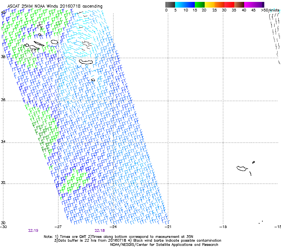Click the gray 0-5 knots legend segment
This screenshot has height=247, width=281.
(x=170, y=5)
